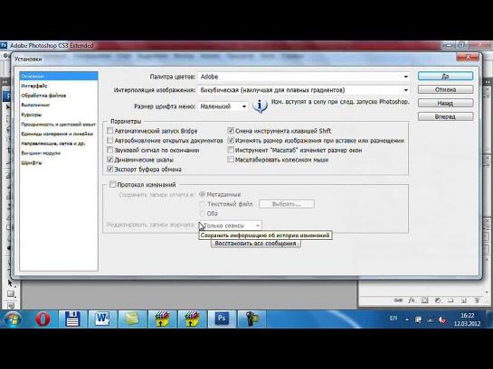Select Метаданные radio button
Image resolution: width=493 pixels, height=369 pixels.
click(x=202, y=194)
